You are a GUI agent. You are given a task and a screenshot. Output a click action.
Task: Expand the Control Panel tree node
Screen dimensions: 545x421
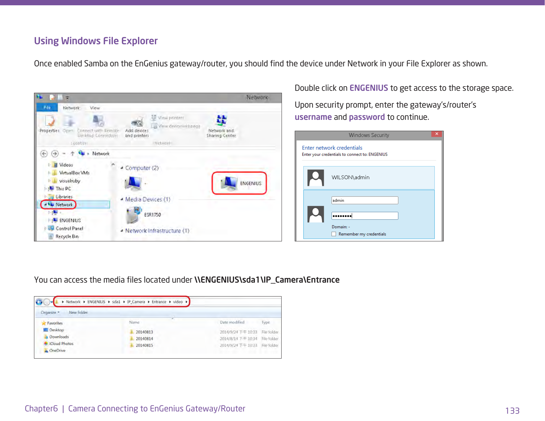click(45, 228)
